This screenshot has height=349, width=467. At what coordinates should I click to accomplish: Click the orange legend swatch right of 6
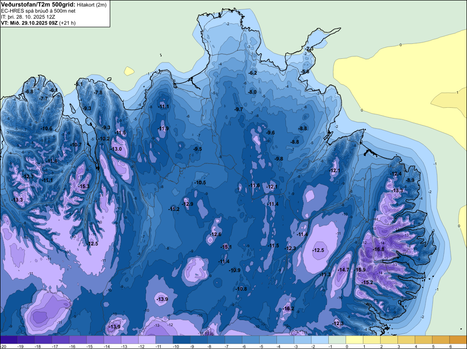tap(458, 340)
